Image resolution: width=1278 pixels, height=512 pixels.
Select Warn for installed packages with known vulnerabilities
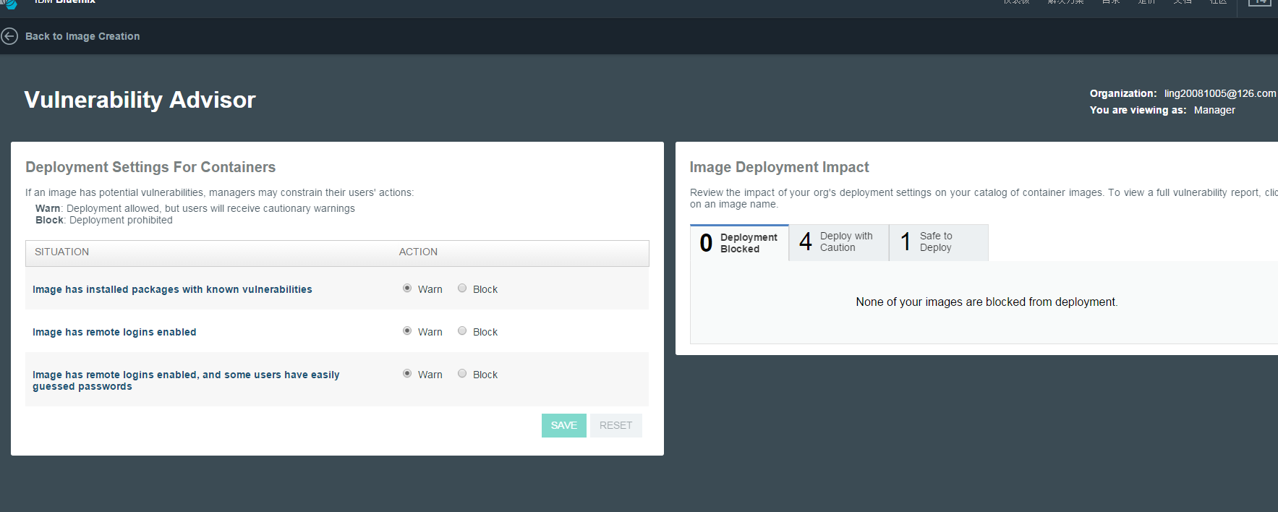coord(407,289)
